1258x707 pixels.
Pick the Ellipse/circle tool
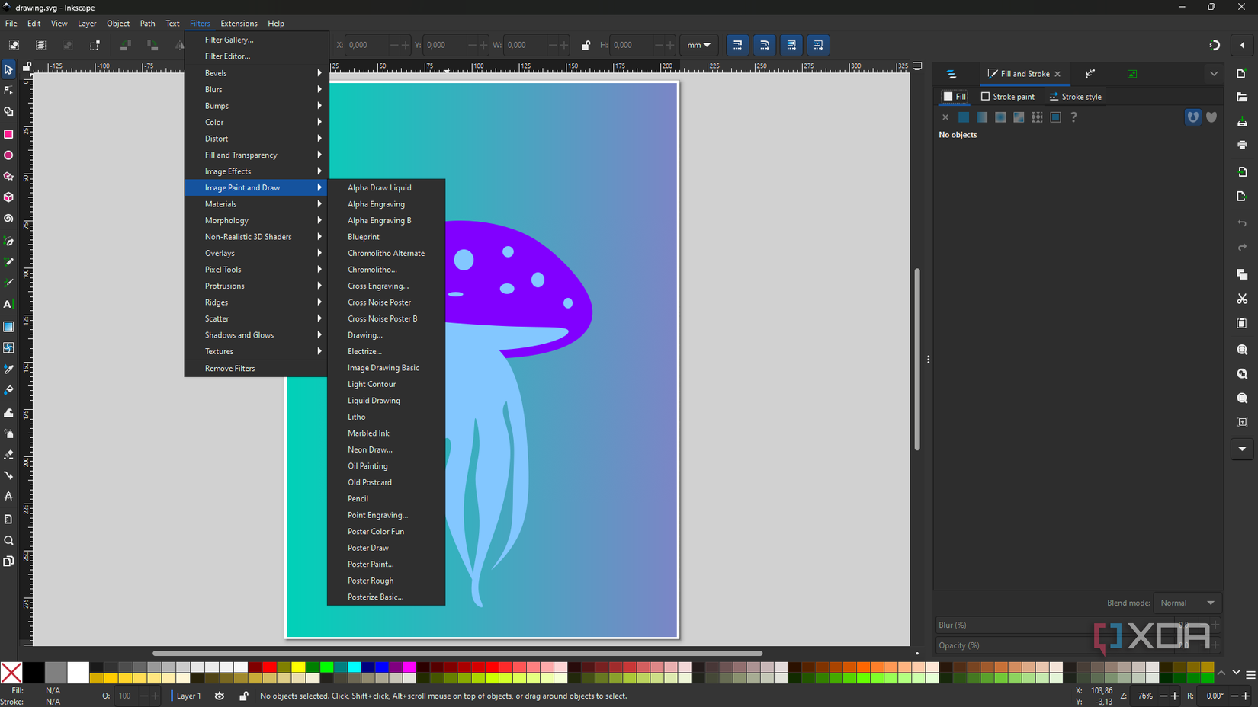click(8, 155)
